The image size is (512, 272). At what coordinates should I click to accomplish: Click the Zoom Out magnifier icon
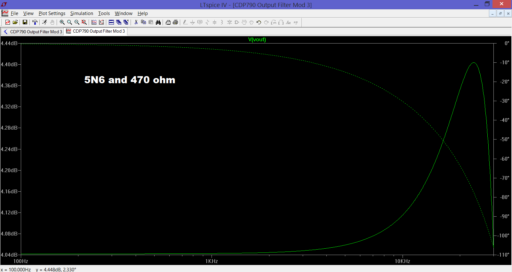pos(77,22)
